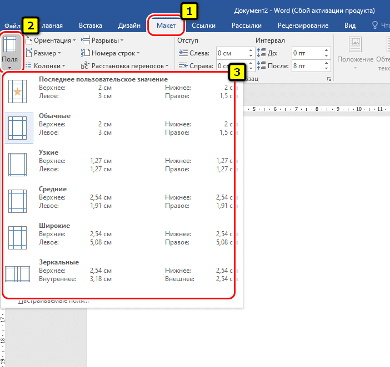Switch to the Вставка tab
Image resolution: width=390 pixels, height=367 pixels.
pos(91,26)
